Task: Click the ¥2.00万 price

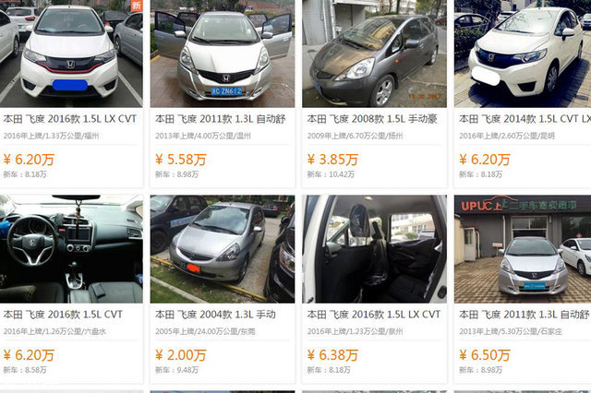Action: pos(181,355)
